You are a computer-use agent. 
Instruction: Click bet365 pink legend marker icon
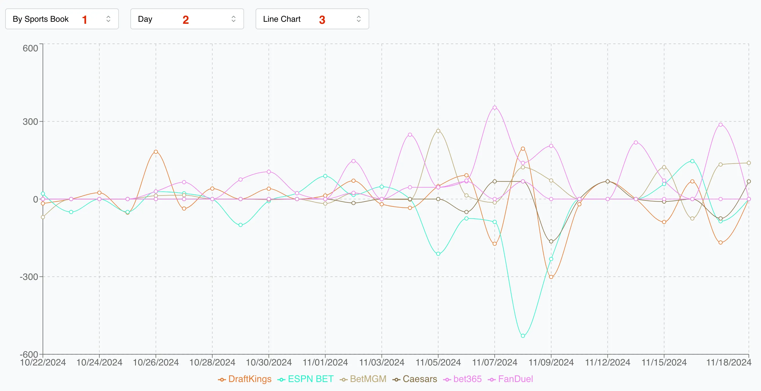point(447,380)
